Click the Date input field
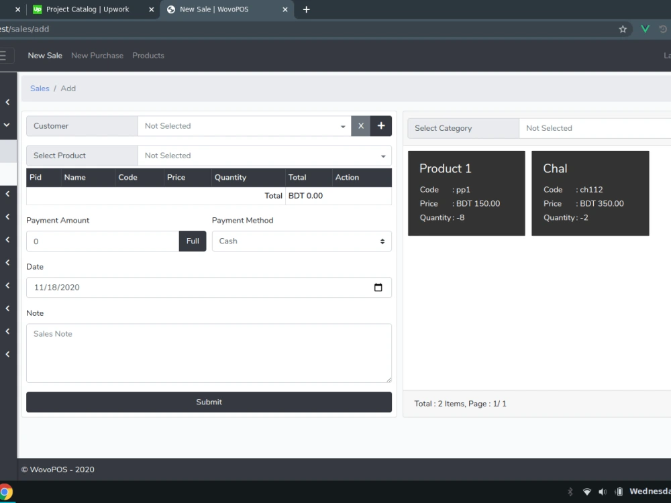This screenshot has width=671, height=503. [x=209, y=288]
